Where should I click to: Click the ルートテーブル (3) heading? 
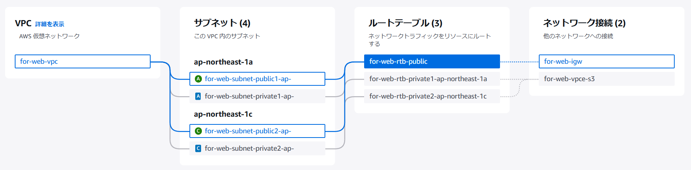coord(405,23)
